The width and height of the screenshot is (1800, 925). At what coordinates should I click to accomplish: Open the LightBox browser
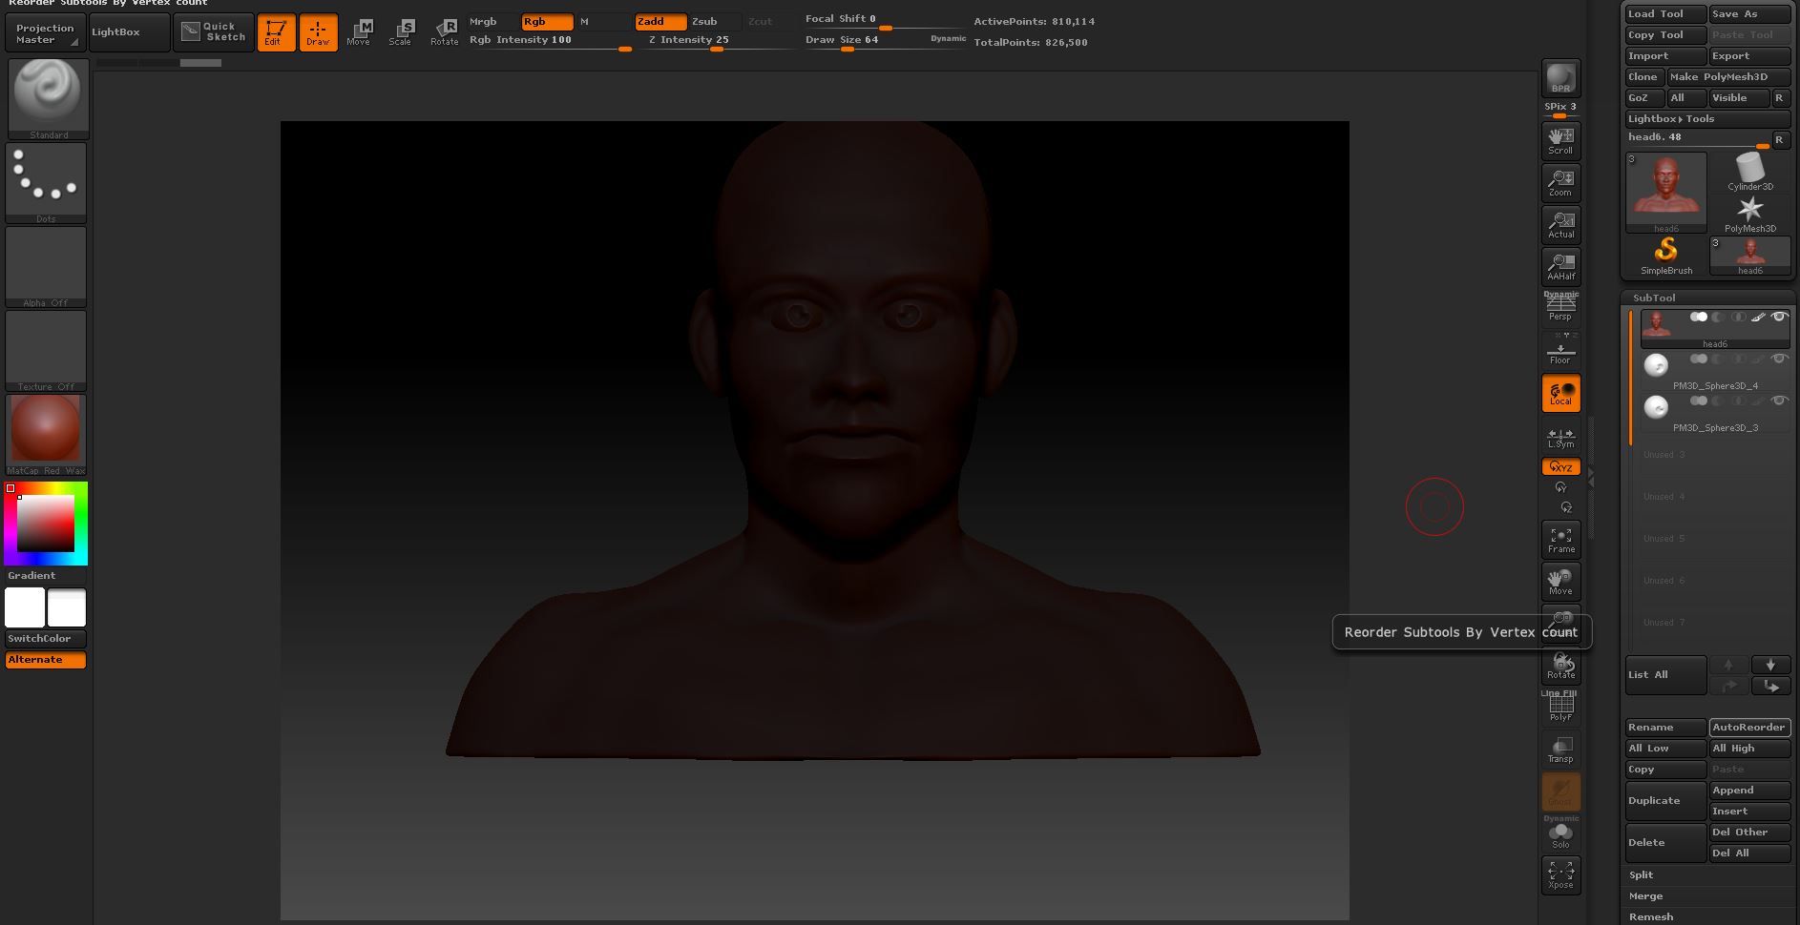coord(129,32)
